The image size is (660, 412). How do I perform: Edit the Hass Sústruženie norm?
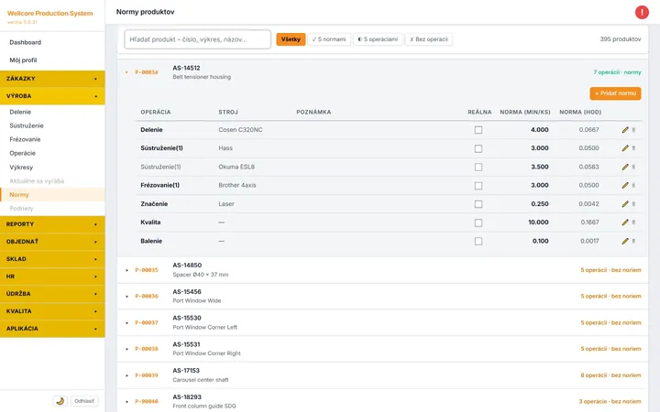625,148
